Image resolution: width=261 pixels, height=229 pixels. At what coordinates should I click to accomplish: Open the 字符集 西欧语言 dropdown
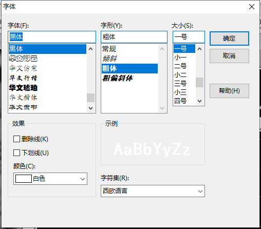coord(153,191)
